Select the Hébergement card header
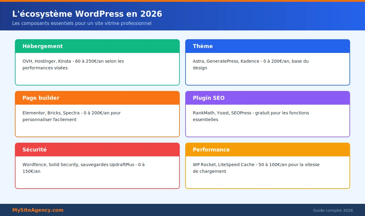The height and width of the screenshot is (216, 365). point(97,46)
